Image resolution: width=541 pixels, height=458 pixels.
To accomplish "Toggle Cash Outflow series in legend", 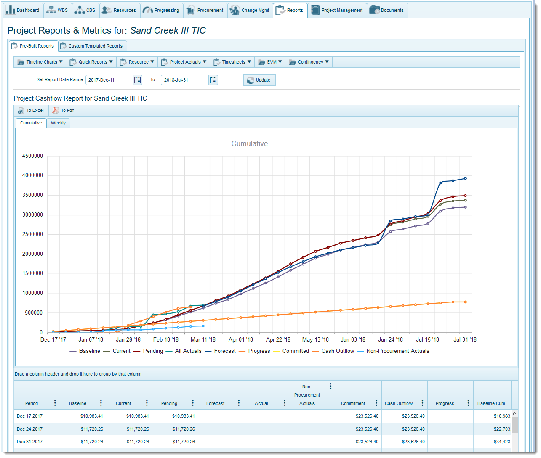I will (x=333, y=351).
